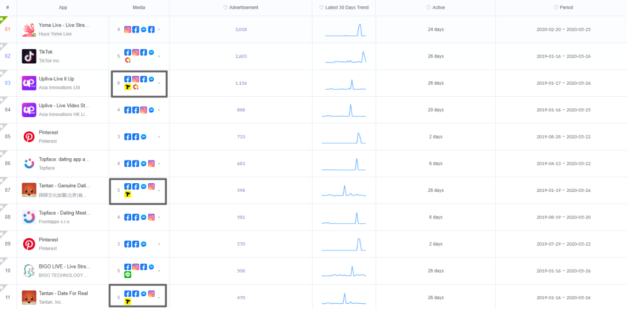Click the info icon next to Period header
Image resolution: width=627 pixels, height=309 pixels.
(555, 8)
